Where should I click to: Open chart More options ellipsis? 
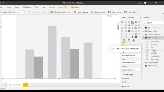point(115,16)
